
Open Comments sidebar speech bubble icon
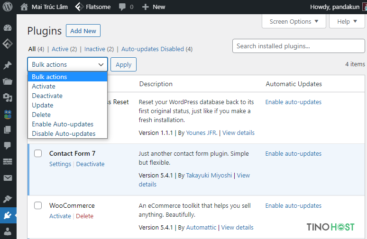coord(8,145)
